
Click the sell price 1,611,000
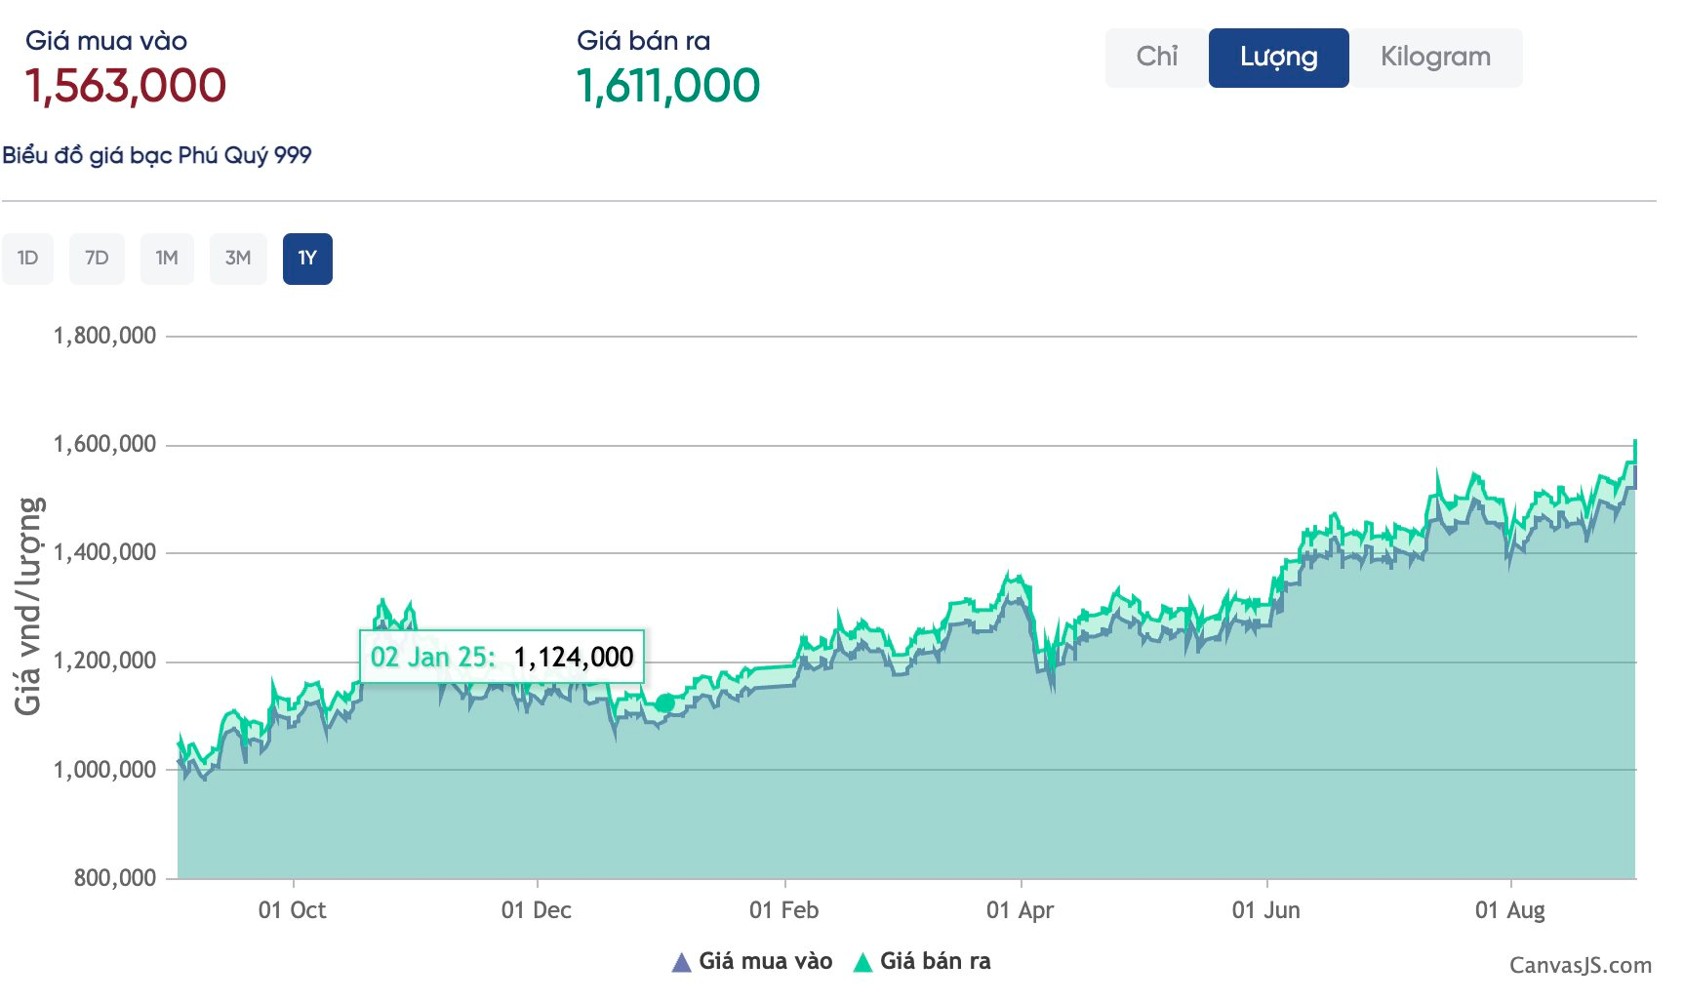click(x=668, y=86)
